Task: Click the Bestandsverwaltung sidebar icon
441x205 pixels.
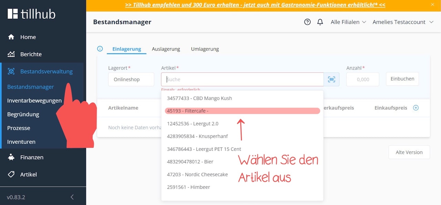Action: tap(11, 71)
